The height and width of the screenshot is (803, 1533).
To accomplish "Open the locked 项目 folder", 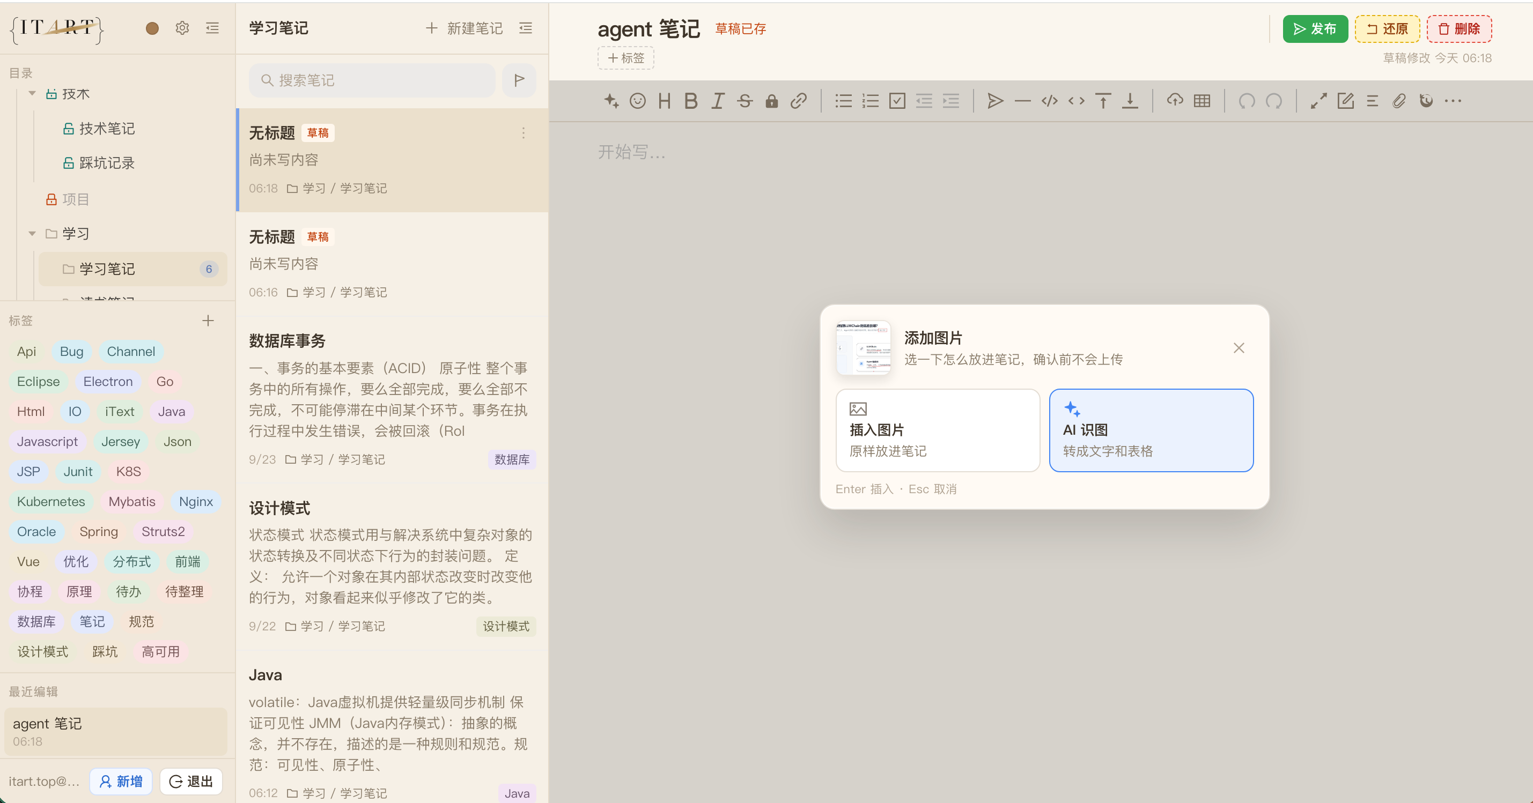I will point(75,199).
